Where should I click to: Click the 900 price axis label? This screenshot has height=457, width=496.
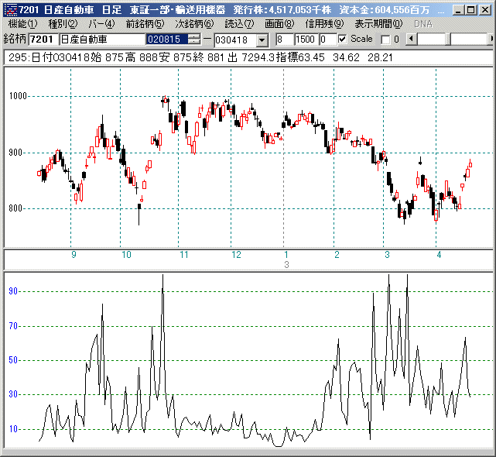15,153
